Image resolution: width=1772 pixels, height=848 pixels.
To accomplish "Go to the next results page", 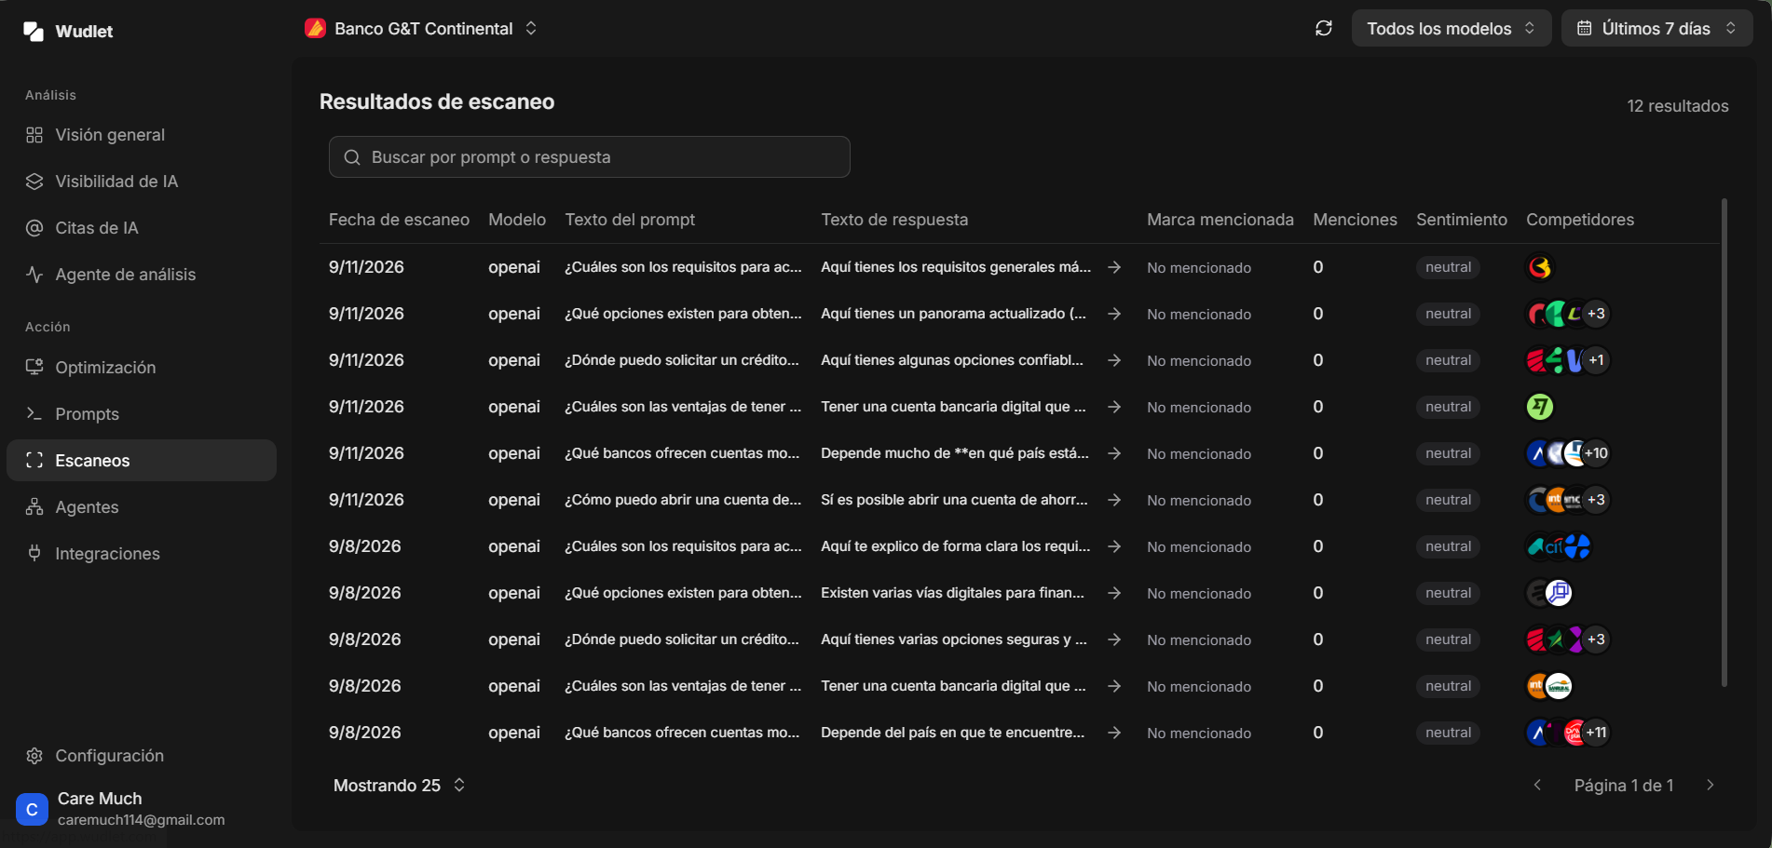I will (1710, 785).
